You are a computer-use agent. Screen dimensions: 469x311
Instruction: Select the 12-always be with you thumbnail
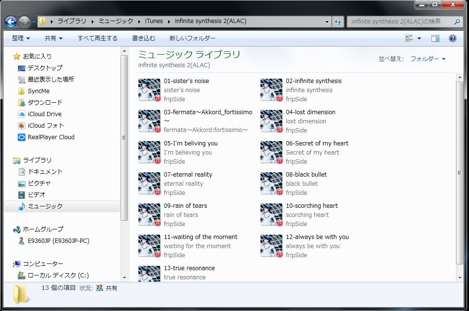[x=272, y=246]
